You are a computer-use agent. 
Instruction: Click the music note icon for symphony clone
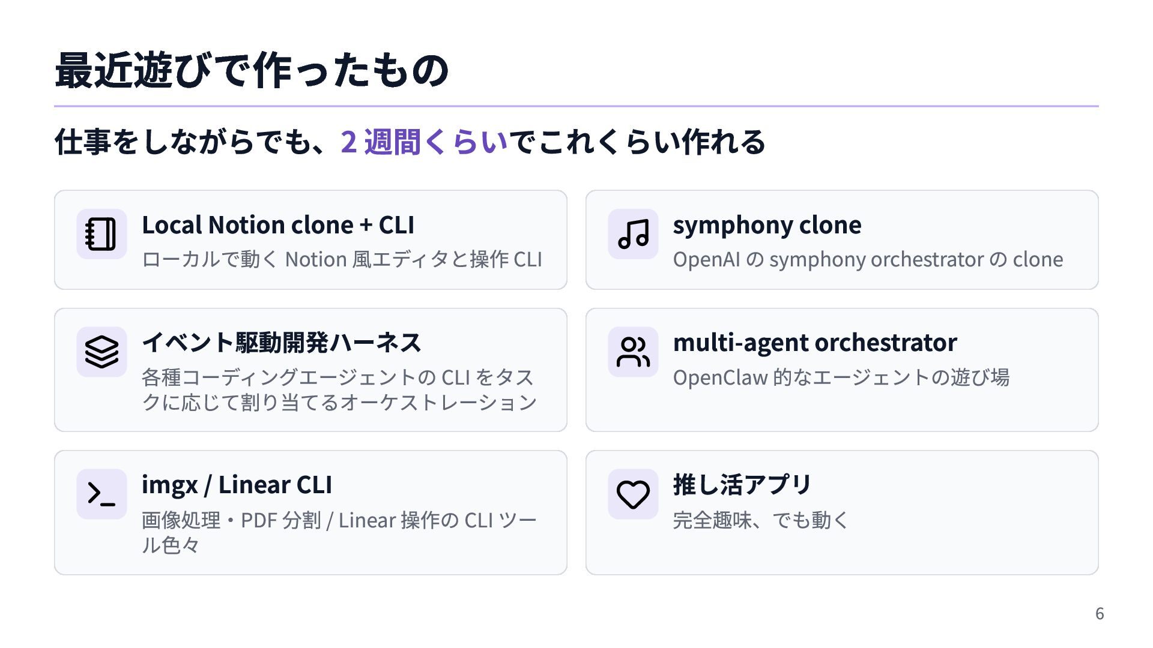pyautogui.click(x=633, y=234)
